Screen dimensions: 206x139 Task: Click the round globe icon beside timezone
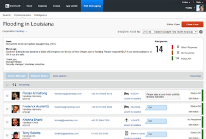click(201, 32)
